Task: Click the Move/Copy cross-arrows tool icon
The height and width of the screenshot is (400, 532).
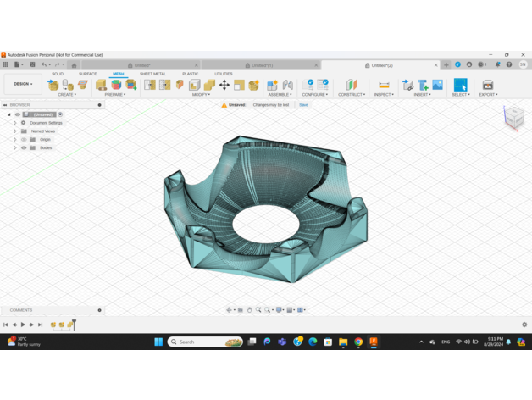Action: point(224,85)
